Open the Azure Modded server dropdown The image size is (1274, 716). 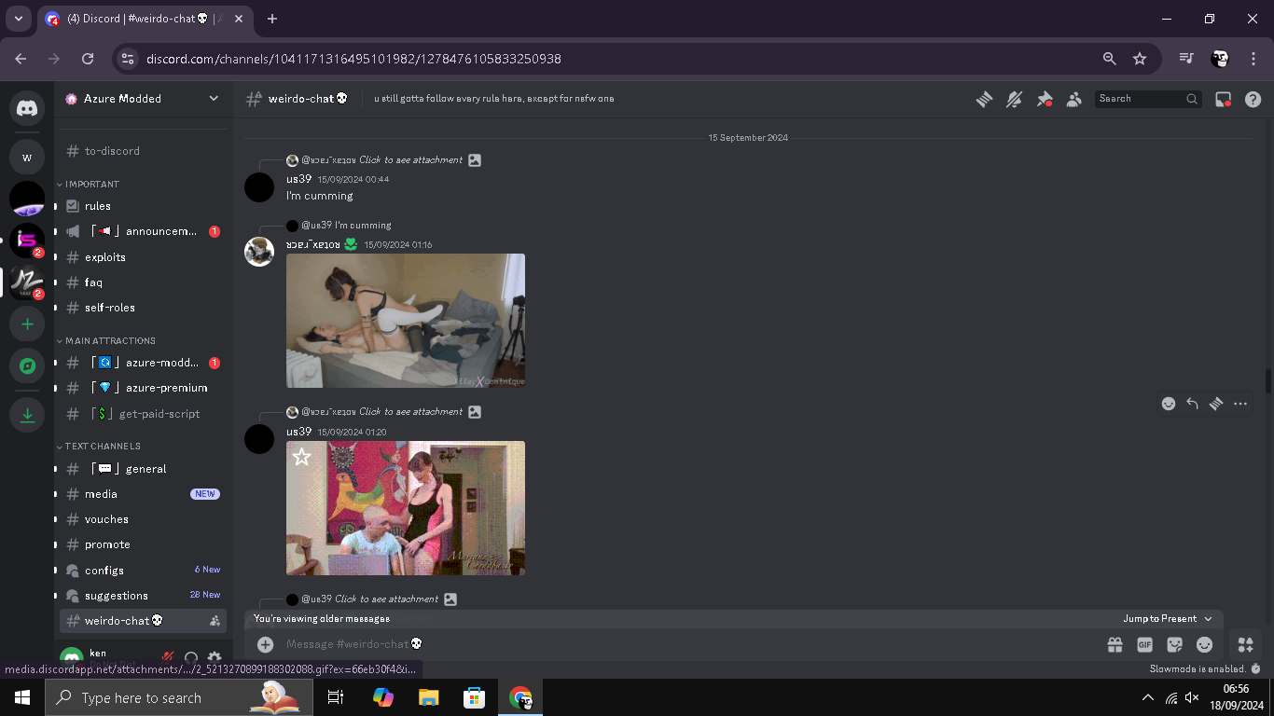click(x=142, y=98)
